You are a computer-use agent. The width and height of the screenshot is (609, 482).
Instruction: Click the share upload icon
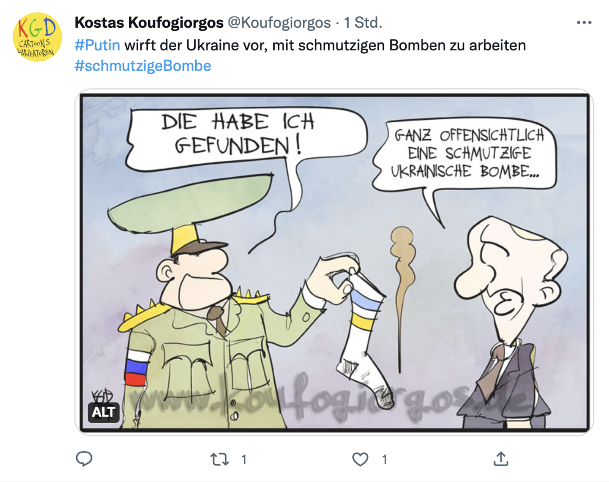501,459
